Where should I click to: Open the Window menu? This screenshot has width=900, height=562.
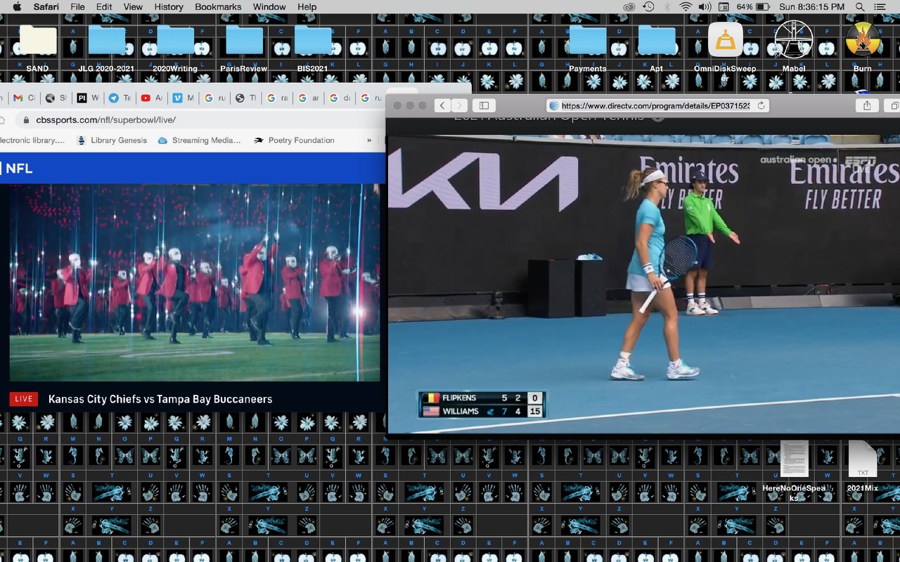269,7
